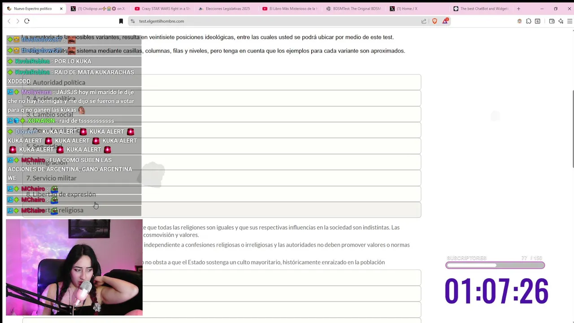The width and height of the screenshot is (574, 323).
Task: Switch to El Libro Más Misterioso tab
Action: pyautogui.click(x=291, y=9)
